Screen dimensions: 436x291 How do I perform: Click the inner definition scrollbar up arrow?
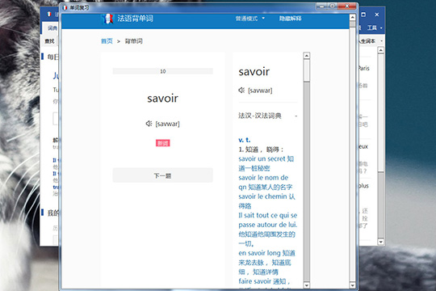307,56
